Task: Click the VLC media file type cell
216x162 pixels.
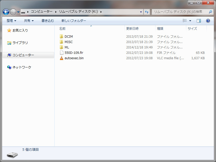Action: [x=170, y=58]
